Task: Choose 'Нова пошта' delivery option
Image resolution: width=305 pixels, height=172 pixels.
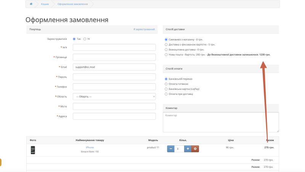Action: coord(166,55)
